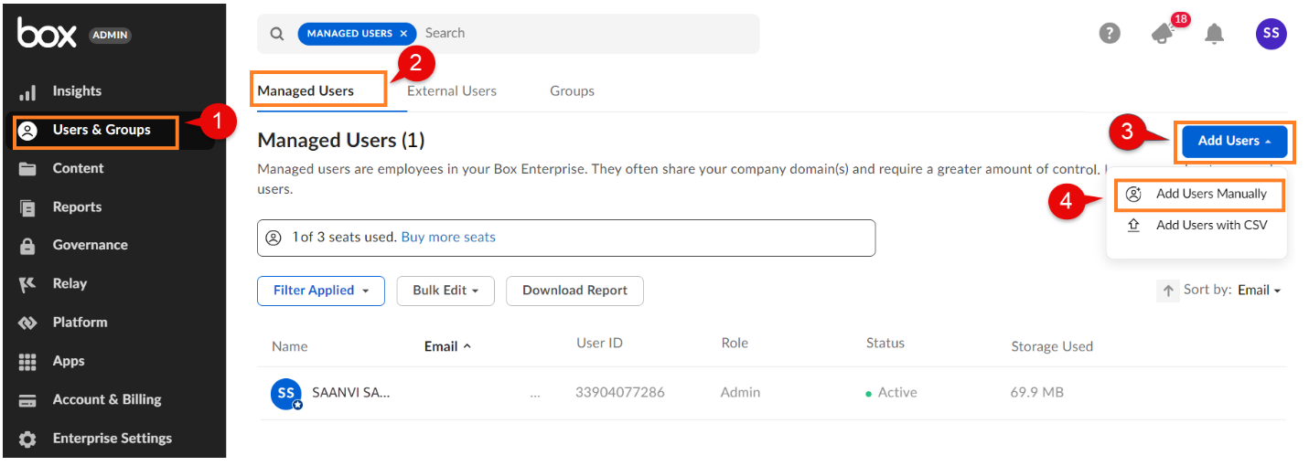Toggle sort direction arrow button
This screenshot has height=466, width=1309.
point(1167,291)
